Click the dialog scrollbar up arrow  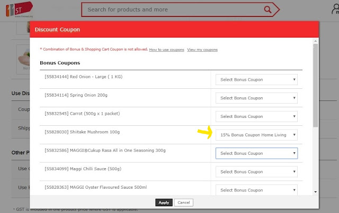(x=316, y=41)
